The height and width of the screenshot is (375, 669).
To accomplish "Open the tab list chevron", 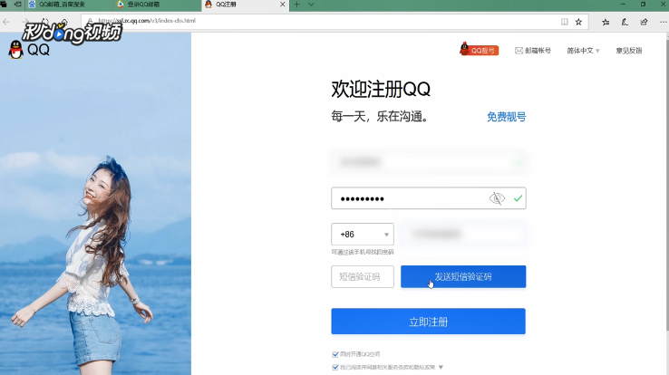I will tap(311, 5).
